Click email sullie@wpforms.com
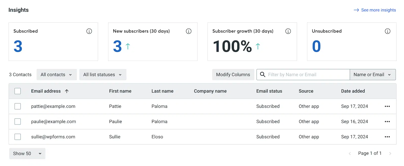 point(53,137)
